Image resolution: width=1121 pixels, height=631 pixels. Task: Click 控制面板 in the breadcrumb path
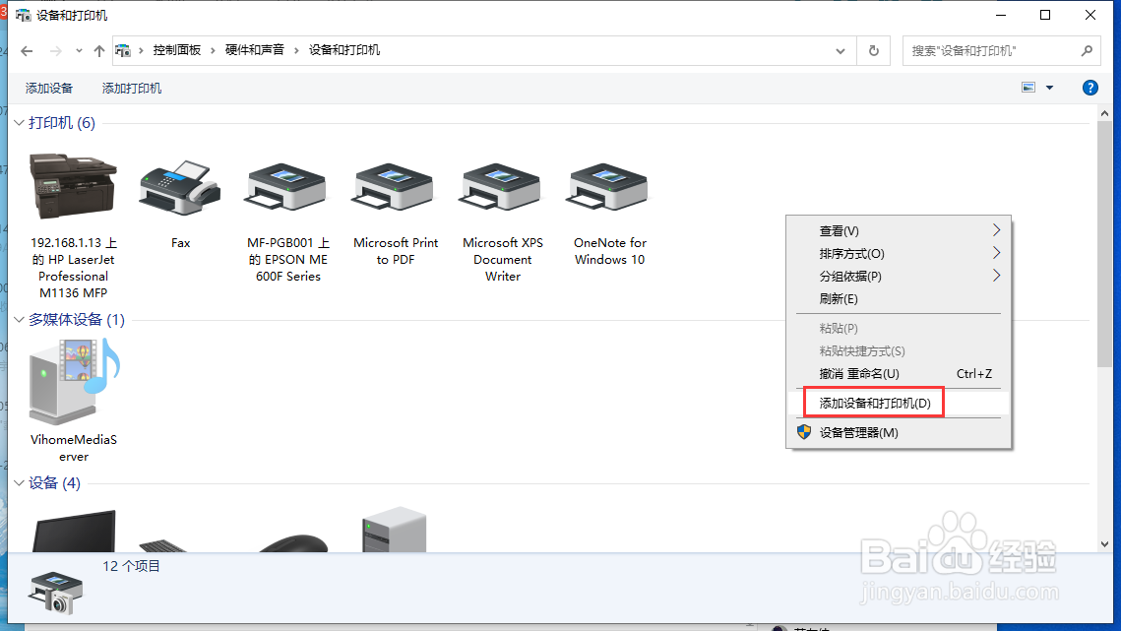pos(176,50)
